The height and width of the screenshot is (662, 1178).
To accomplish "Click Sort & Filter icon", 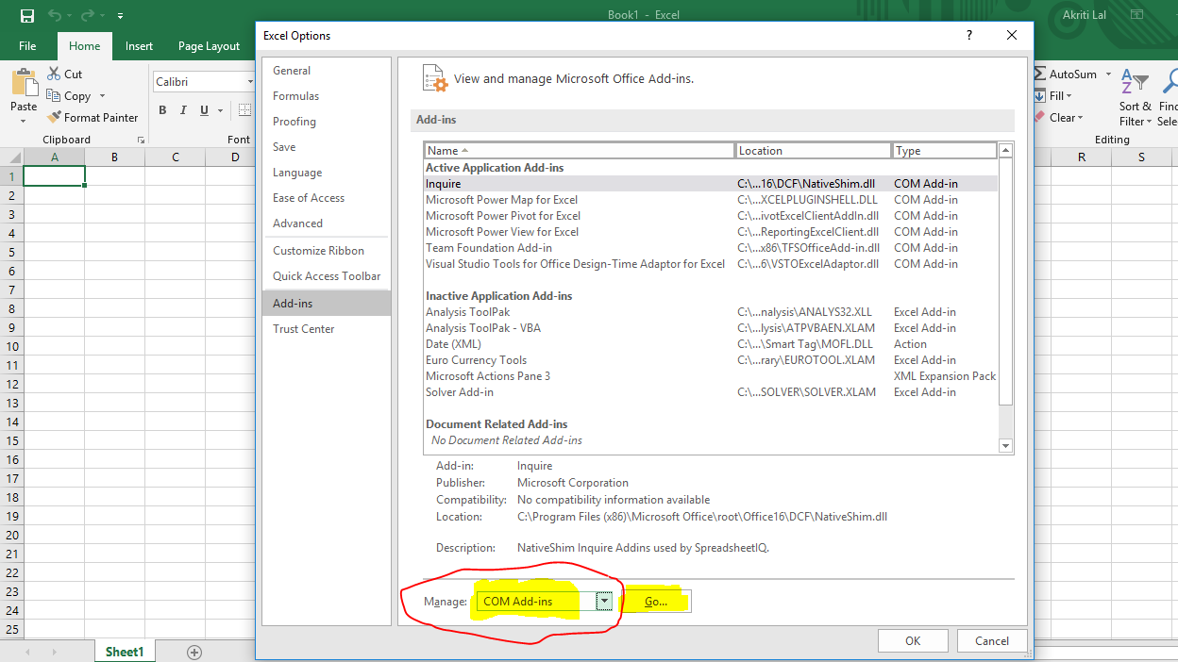I will (x=1135, y=81).
